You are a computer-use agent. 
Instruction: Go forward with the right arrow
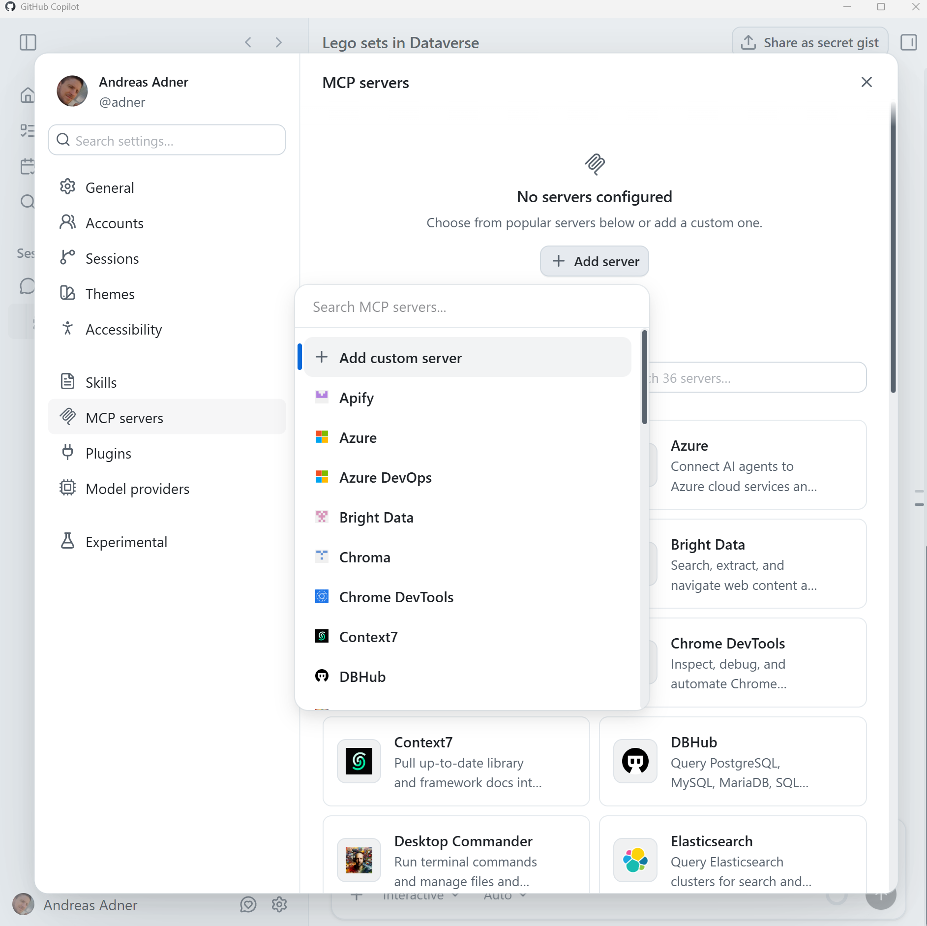279,42
